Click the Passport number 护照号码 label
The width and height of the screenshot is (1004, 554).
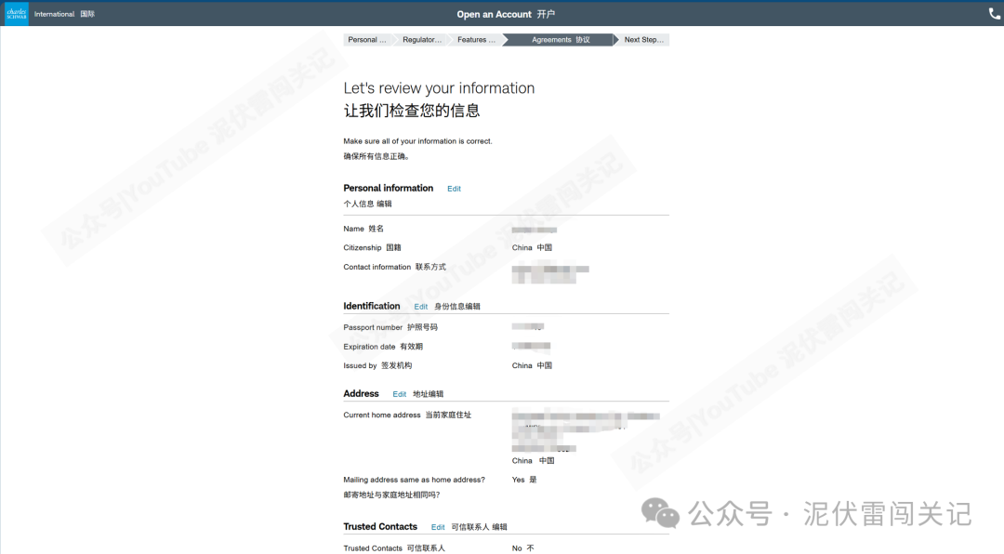pyautogui.click(x=390, y=327)
